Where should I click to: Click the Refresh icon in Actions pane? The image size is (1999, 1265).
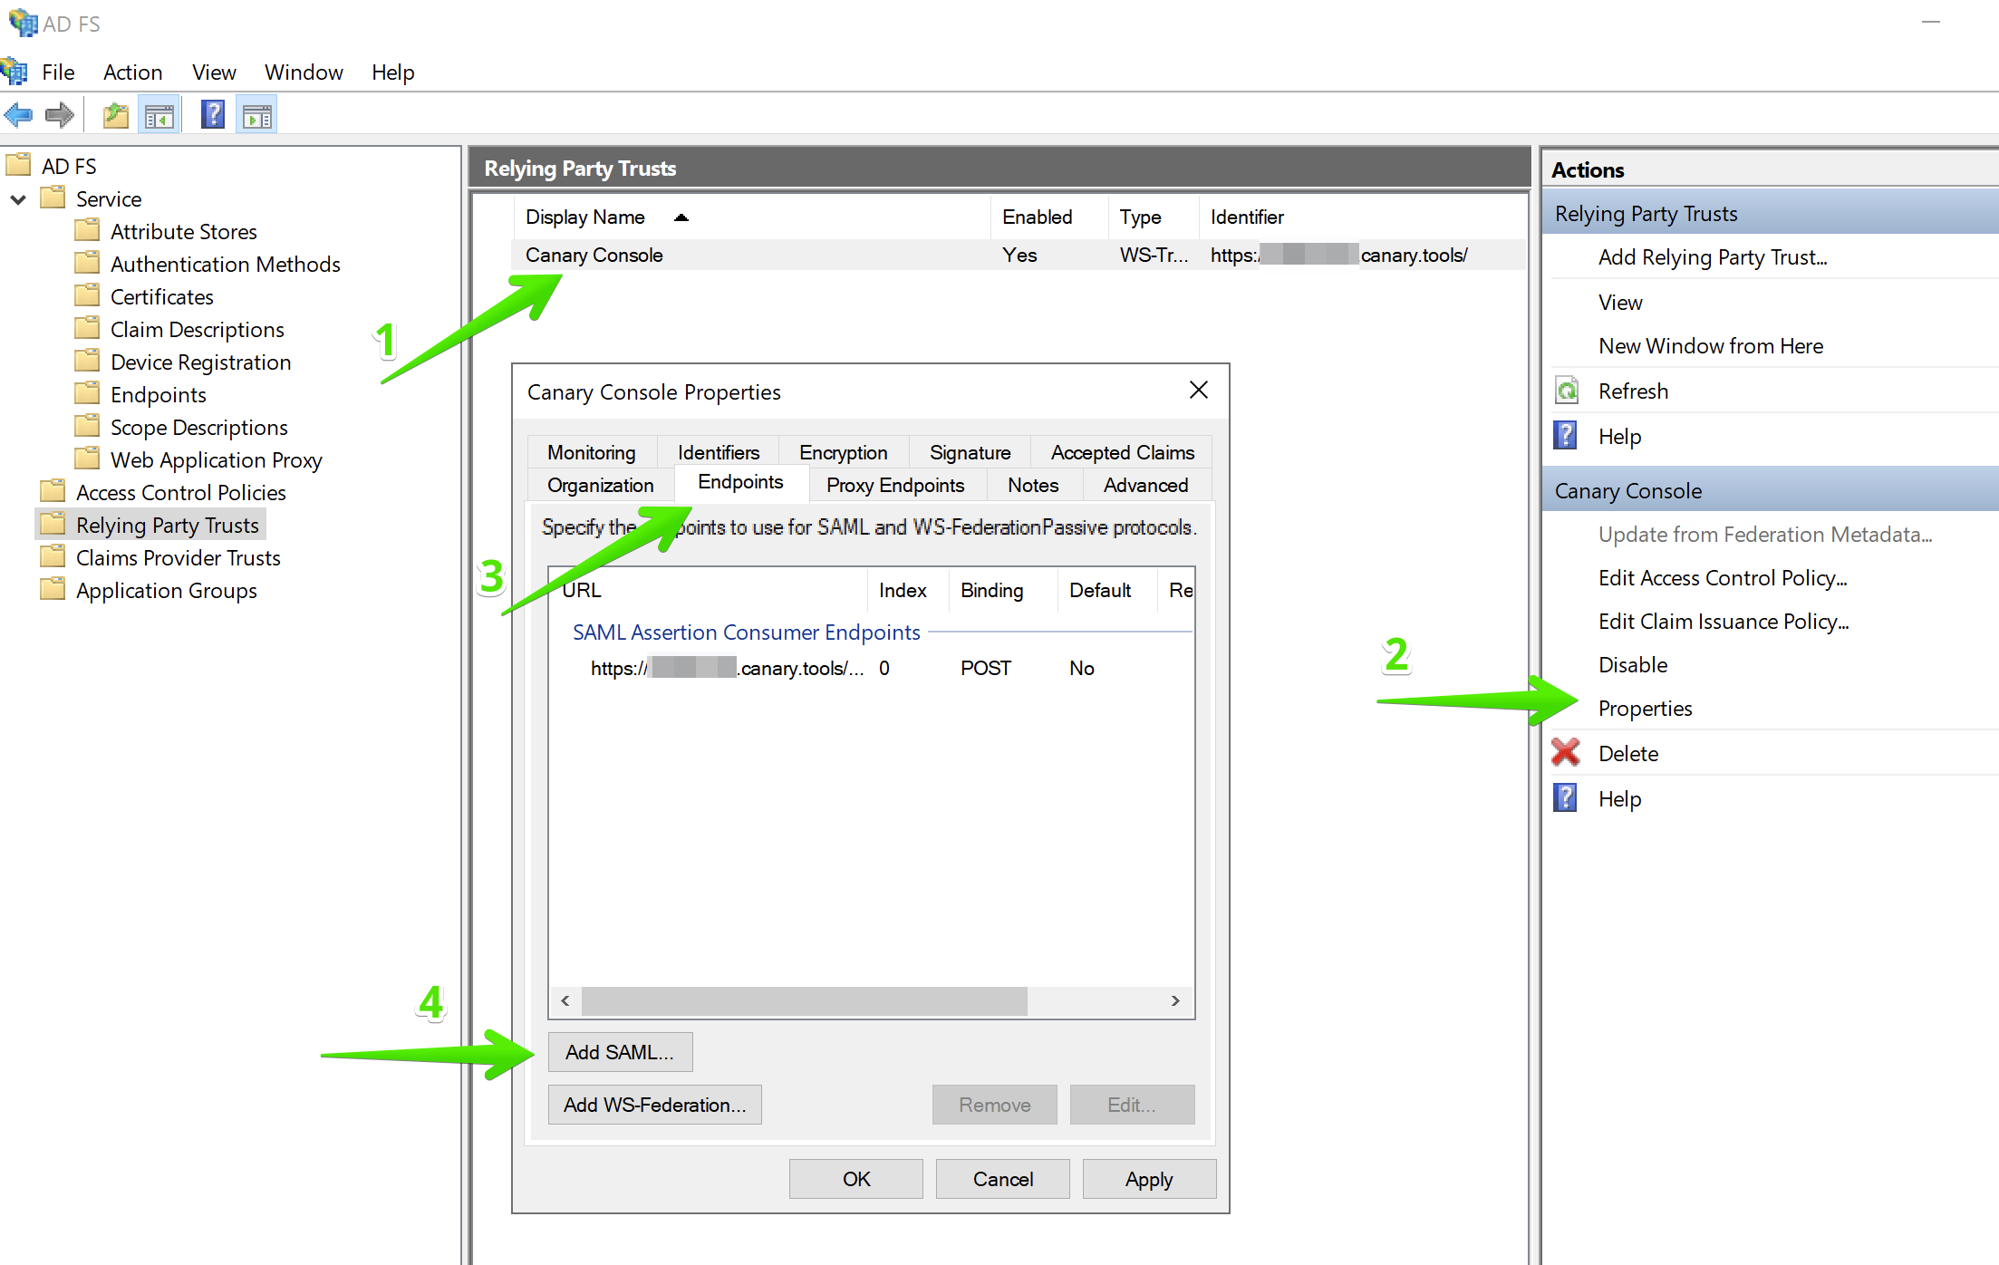click(x=1566, y=391)
